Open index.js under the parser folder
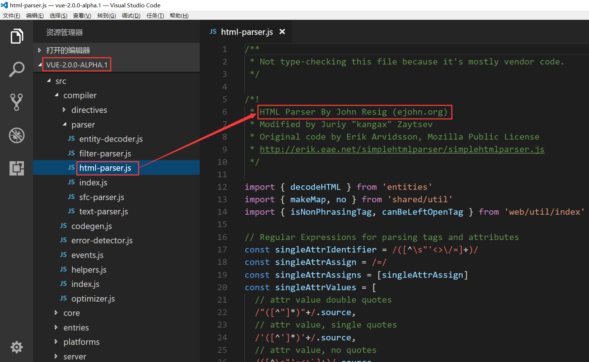This screenshot has height=362, width=589. coord(93,182)
